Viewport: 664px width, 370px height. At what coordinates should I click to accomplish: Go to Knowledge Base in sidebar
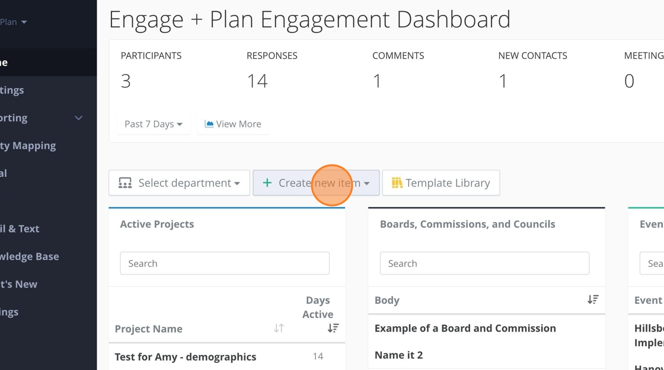click(30, 256)
